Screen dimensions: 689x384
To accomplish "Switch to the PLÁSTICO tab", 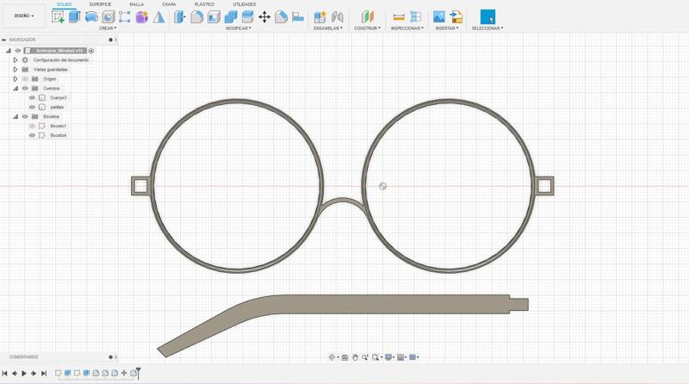I will tap(204, 4).
